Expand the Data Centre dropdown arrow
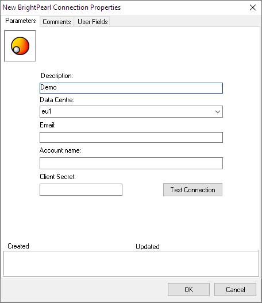Viewport: 262px width, 303px height. [218, 112]
